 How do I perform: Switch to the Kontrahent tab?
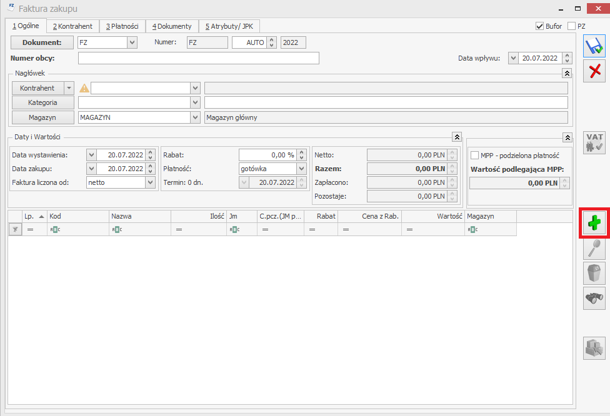72,26
